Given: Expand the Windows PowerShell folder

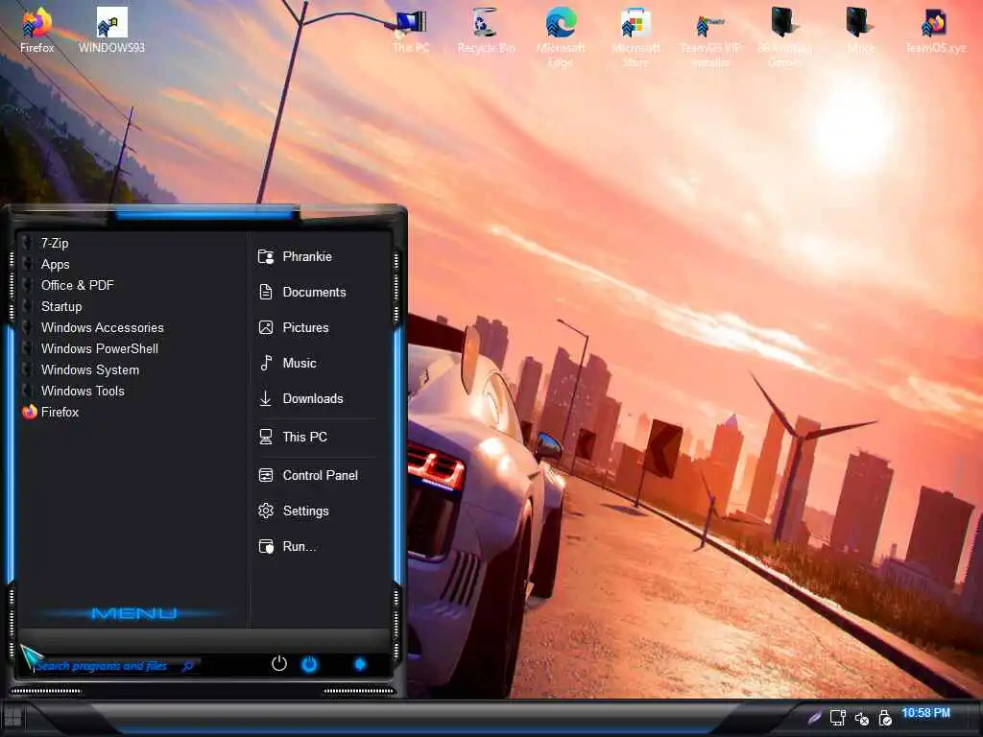Looking at the screenshot, I should coord(131,348).
